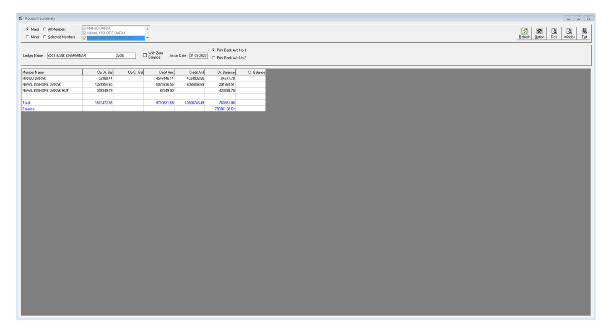611x330 pixels.
Task: Choose the All Members radio option
Action: (44, 29)
